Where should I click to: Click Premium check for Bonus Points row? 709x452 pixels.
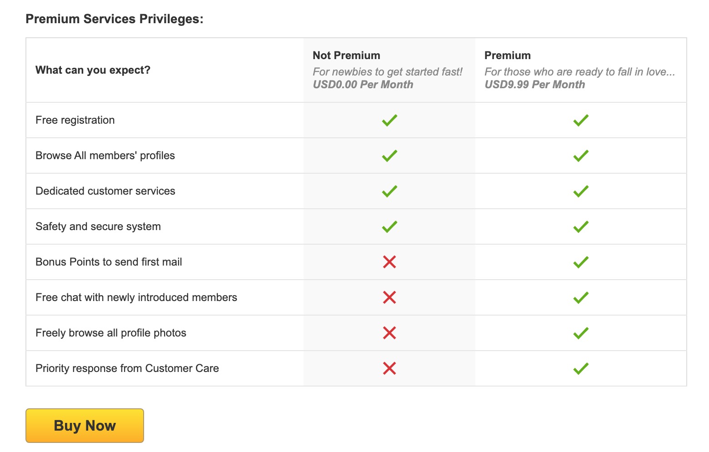pos(581,262)
